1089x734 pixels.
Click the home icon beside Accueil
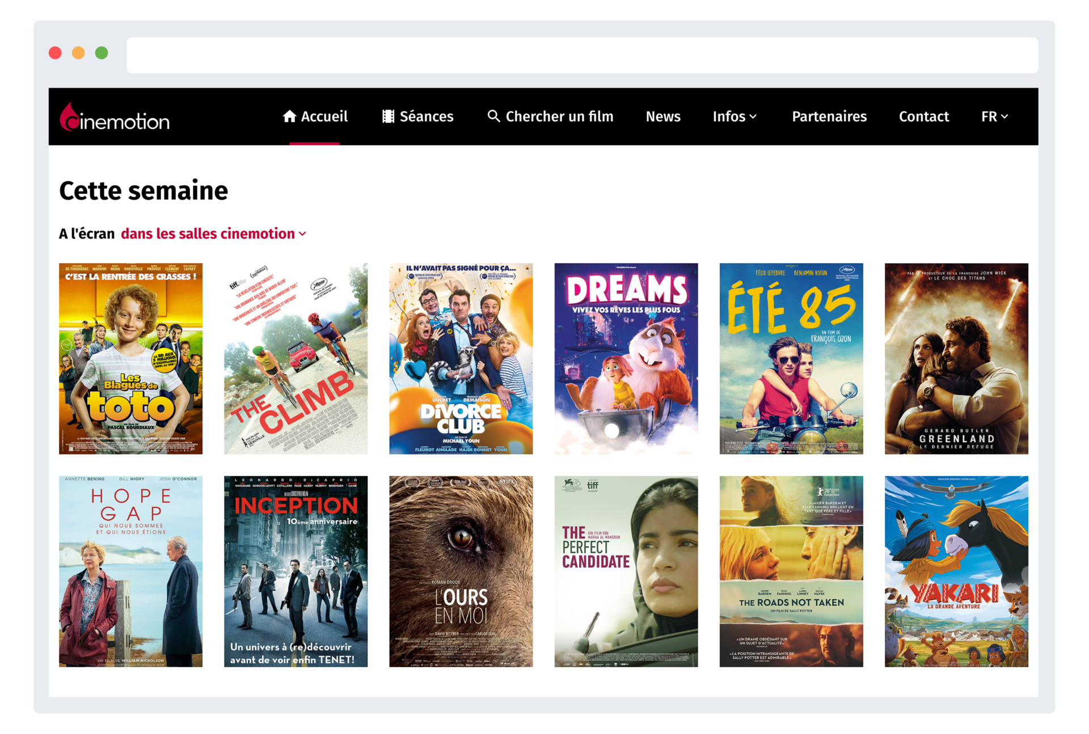tap(289, 116)
